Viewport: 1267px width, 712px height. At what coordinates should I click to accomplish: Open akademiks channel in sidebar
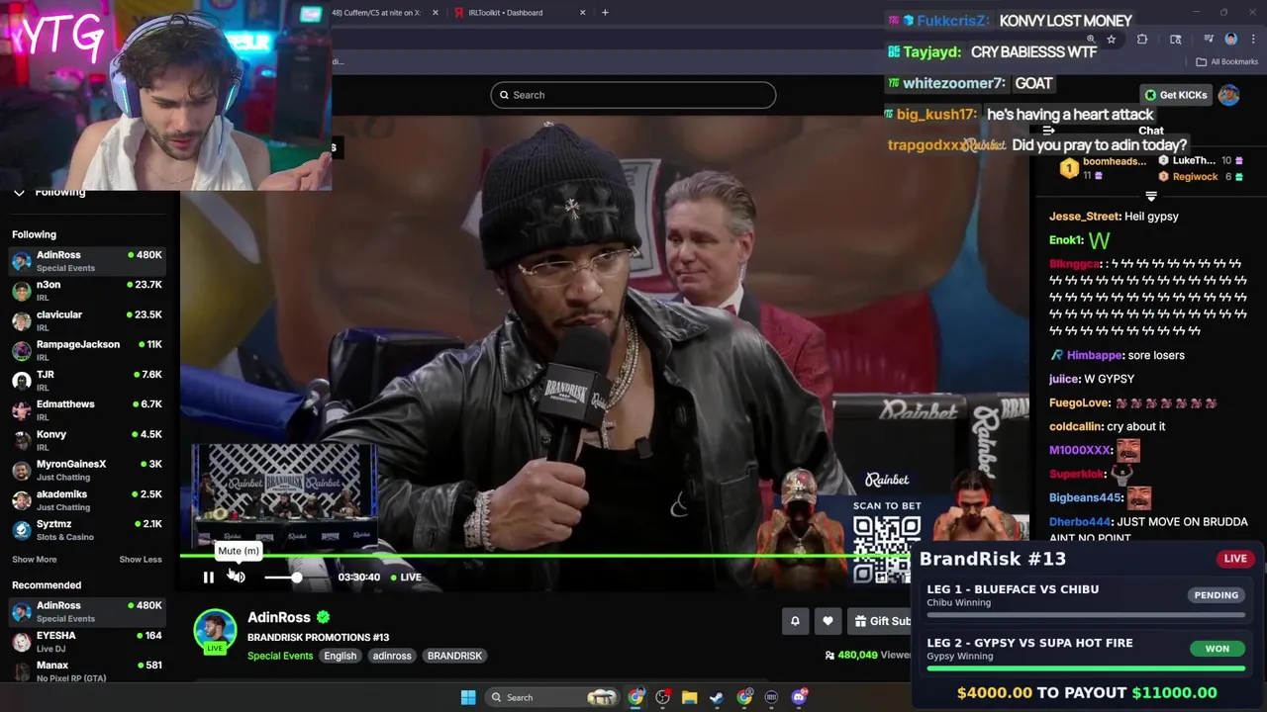[x=87, y=500]
